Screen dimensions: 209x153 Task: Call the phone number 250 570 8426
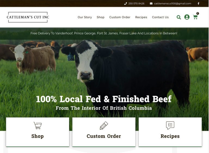136,4
